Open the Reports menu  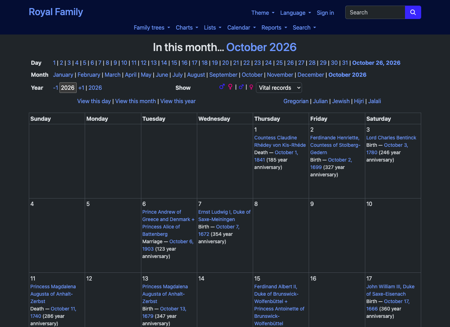point(274,27)
